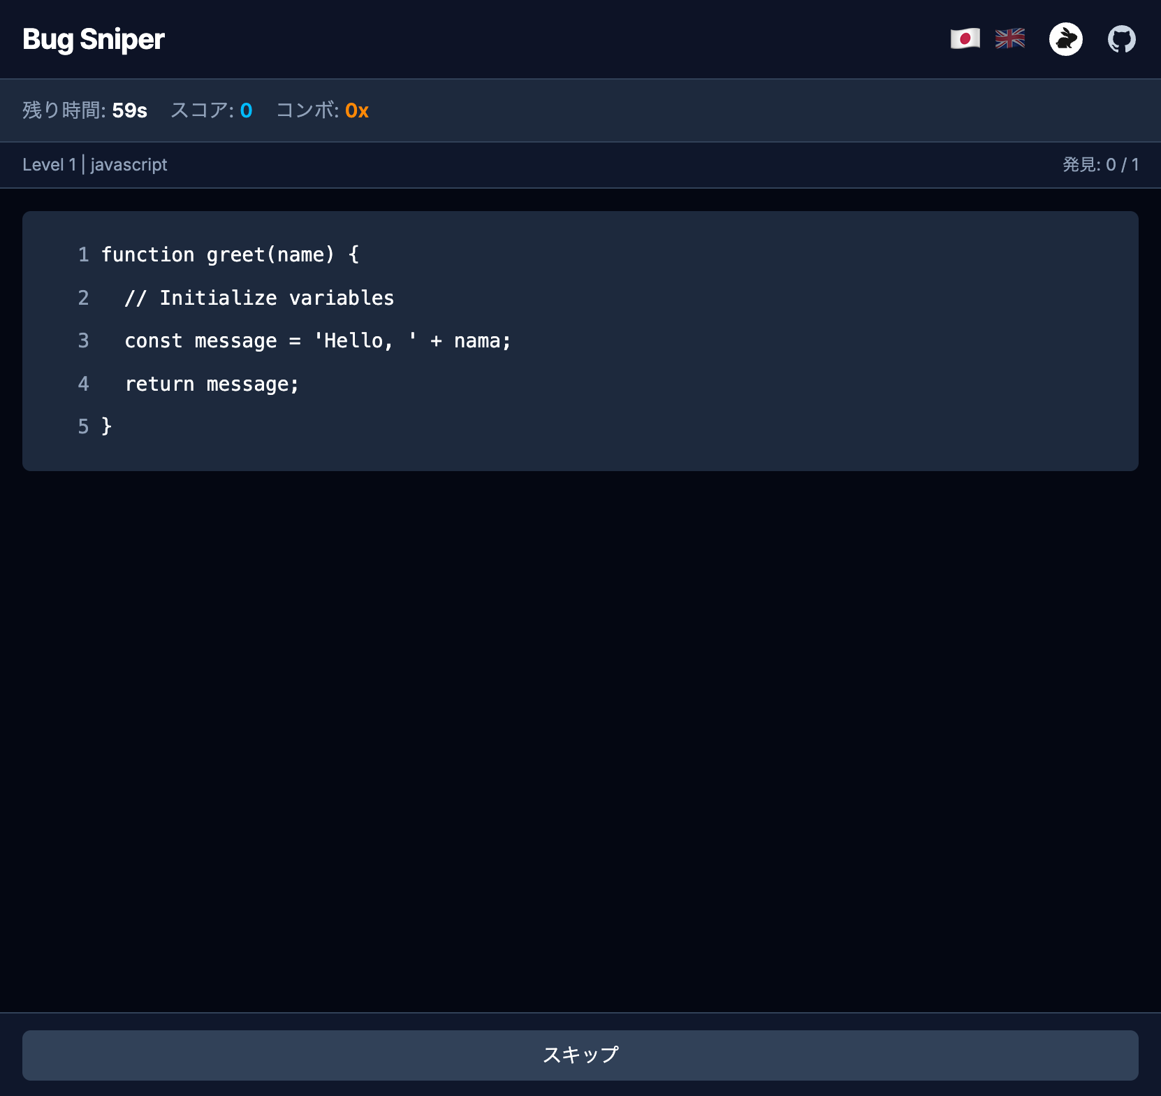Click the opening brace on line 1
Screen dimensions: 1161x1096
click(x=353, y=254)
